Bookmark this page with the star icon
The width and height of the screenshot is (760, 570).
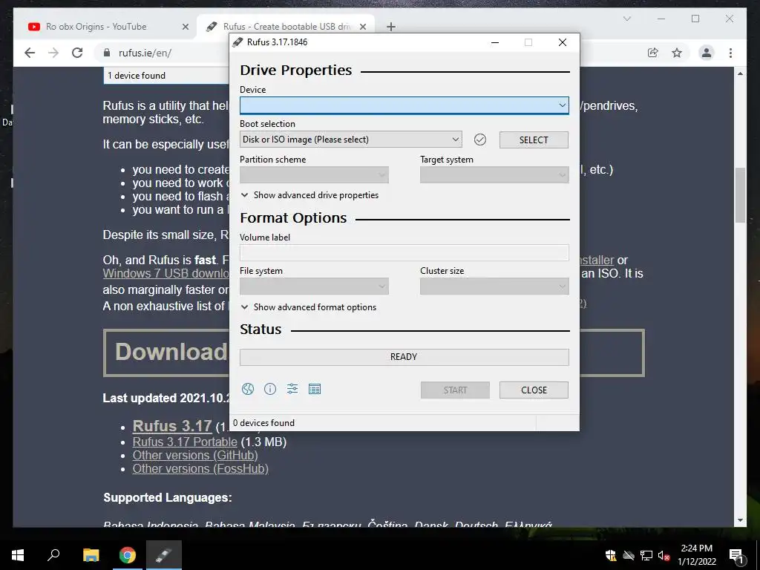pos(677,53)
